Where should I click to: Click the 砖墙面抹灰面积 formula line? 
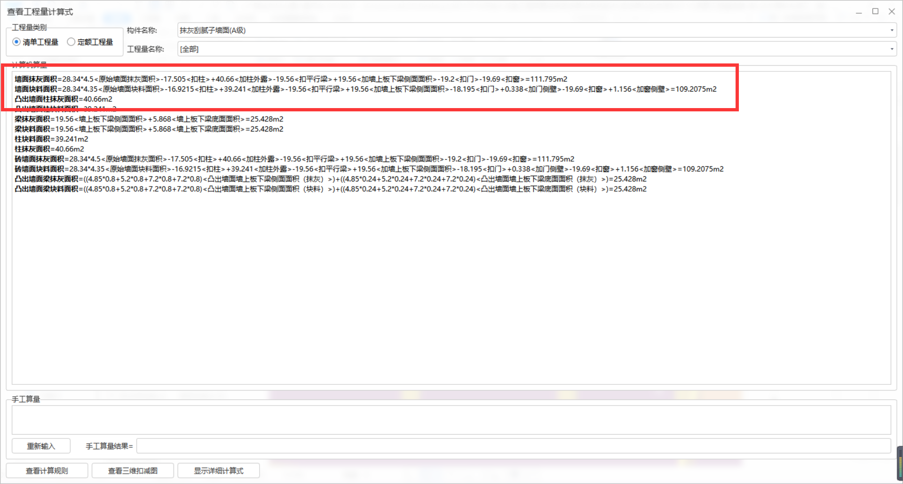click(x=294, y=159)
